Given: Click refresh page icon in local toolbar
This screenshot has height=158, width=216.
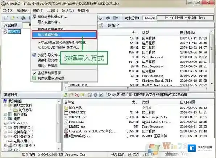Looking at the screenshot, I should click(101, 95).
